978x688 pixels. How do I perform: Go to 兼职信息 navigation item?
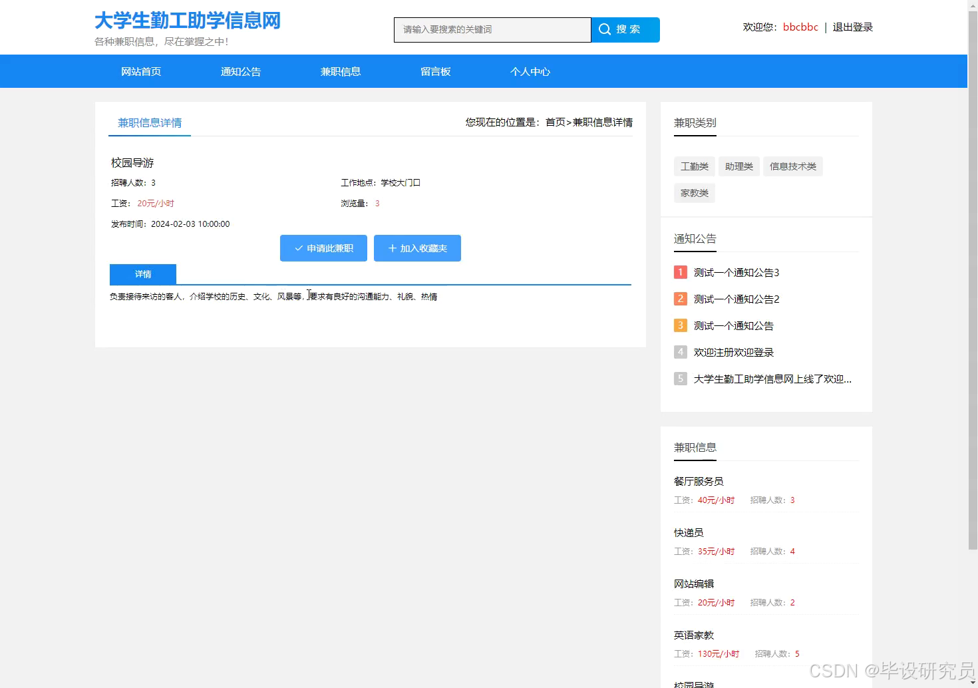click(341, 71)
